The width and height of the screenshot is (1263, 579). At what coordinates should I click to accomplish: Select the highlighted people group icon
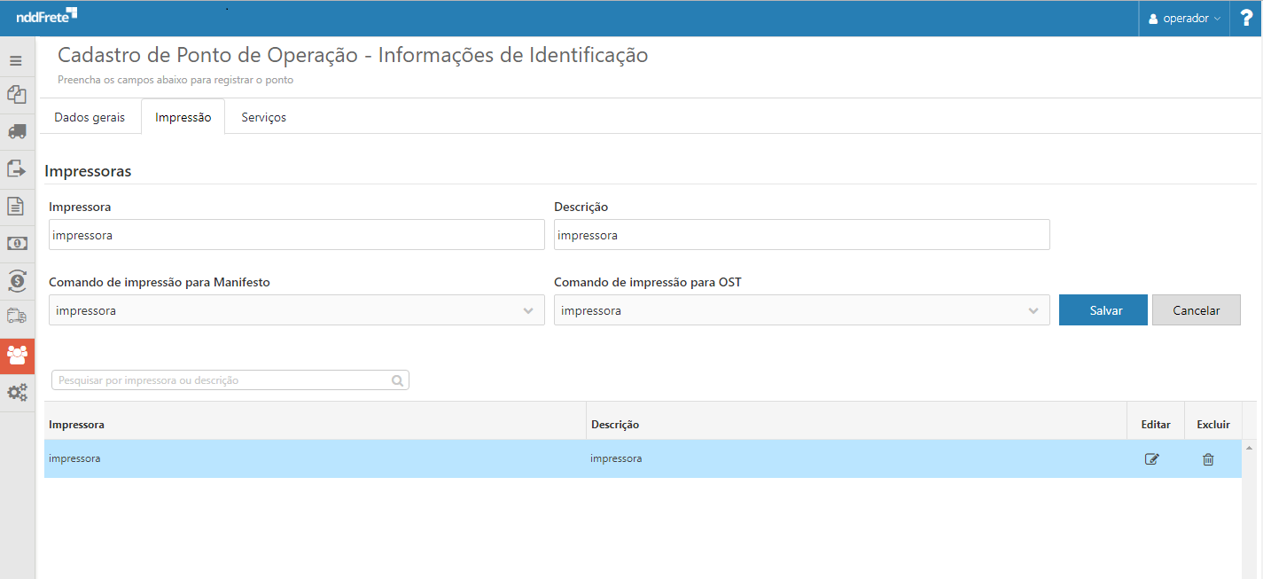click(17, 356)
